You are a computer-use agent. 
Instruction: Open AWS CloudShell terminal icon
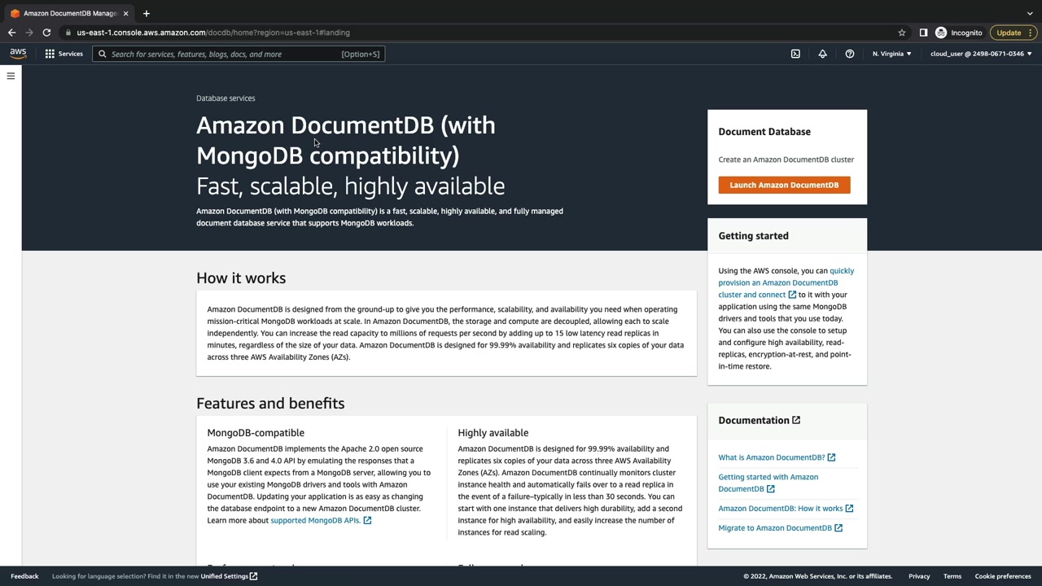pyautogui.click(x=795, y=54)
